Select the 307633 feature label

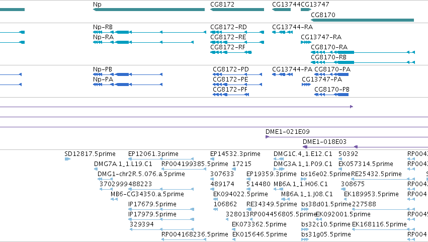point(222,174)
